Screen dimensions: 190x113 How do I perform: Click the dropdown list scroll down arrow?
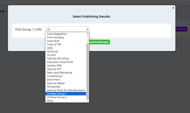87,101
